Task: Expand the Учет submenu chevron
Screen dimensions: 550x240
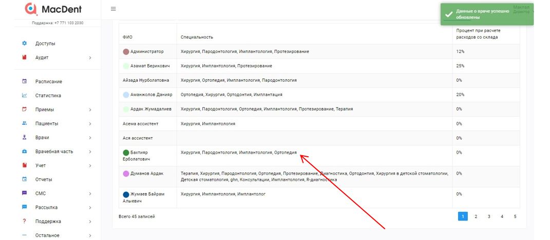Action: [x=90, y=165]
